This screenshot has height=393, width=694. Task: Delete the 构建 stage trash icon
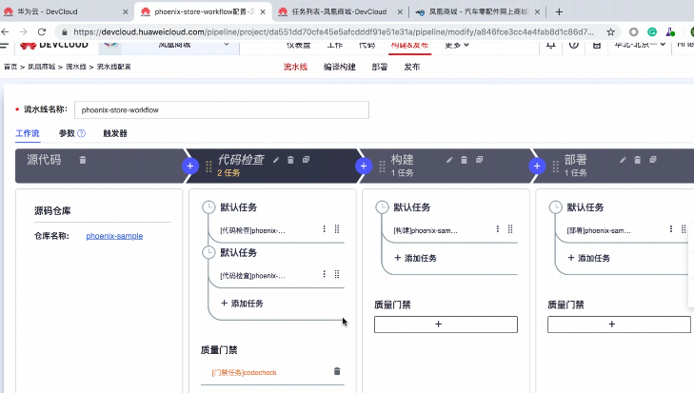464,160
